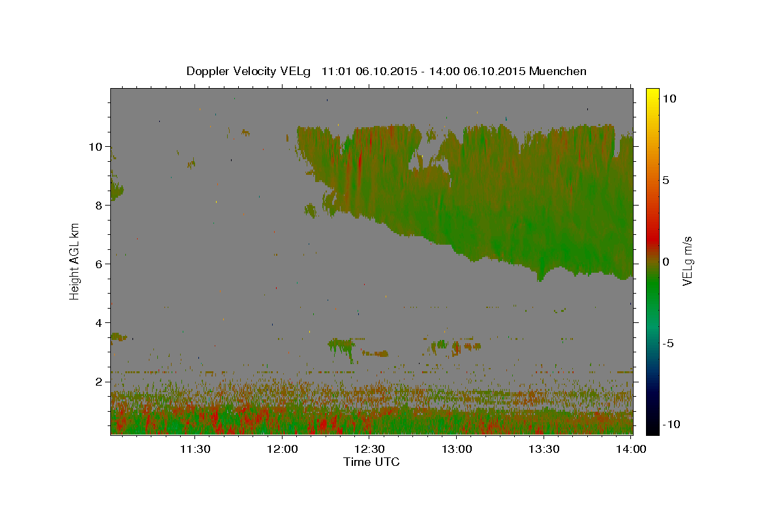Click the 'Time UTC' x-axis label
The image size is (783, 522).
pos(371,462)
